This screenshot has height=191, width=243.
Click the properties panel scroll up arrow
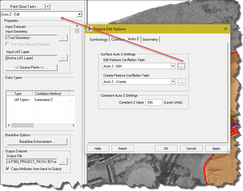click(x=77, y=26)
